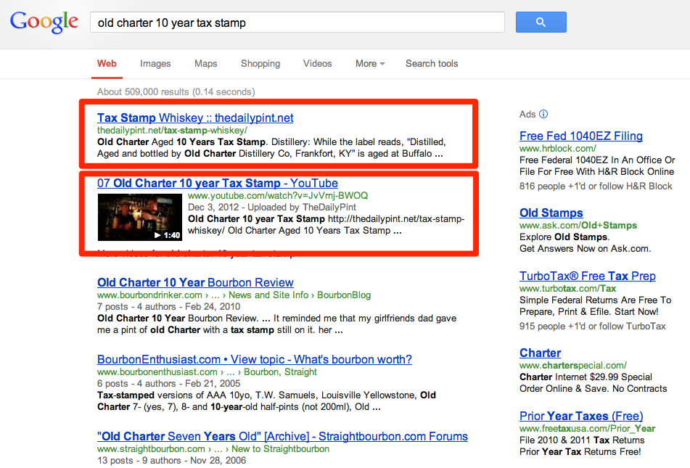This screenshot has height=468, width=690.
Task: Click www.hrblock.com/ ad URL
Action: (557, 148)
